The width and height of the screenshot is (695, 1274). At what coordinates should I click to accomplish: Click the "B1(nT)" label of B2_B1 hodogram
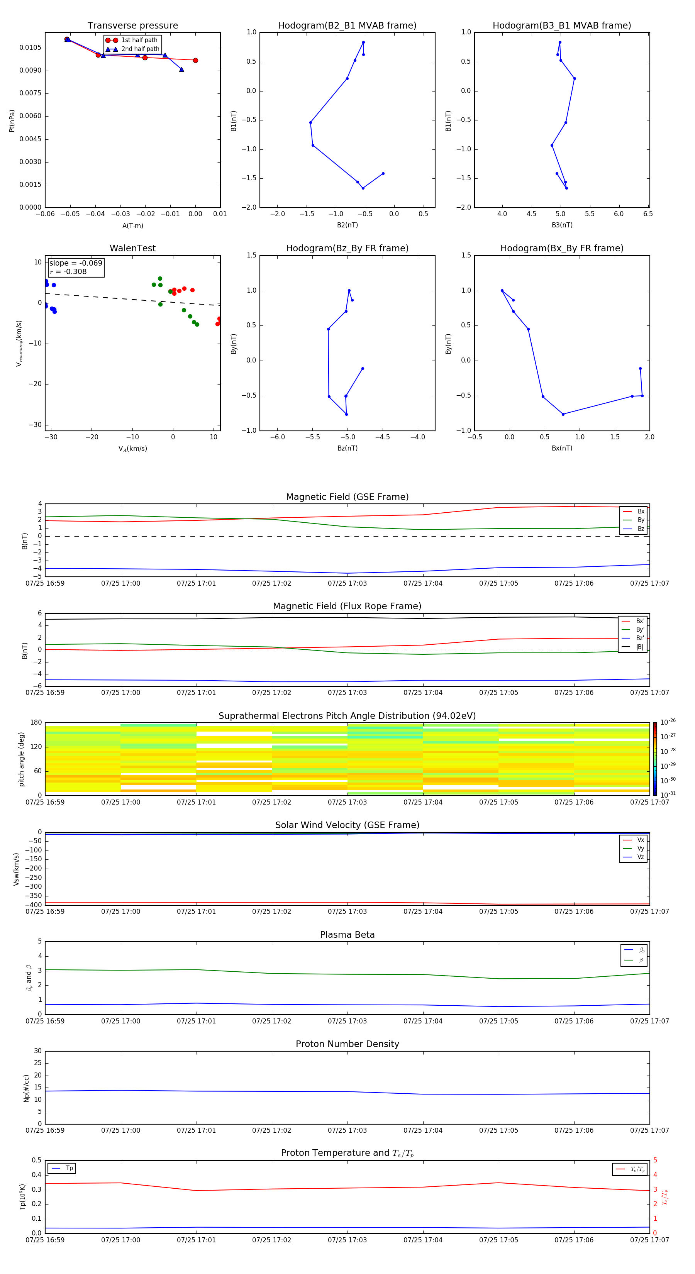234,121
